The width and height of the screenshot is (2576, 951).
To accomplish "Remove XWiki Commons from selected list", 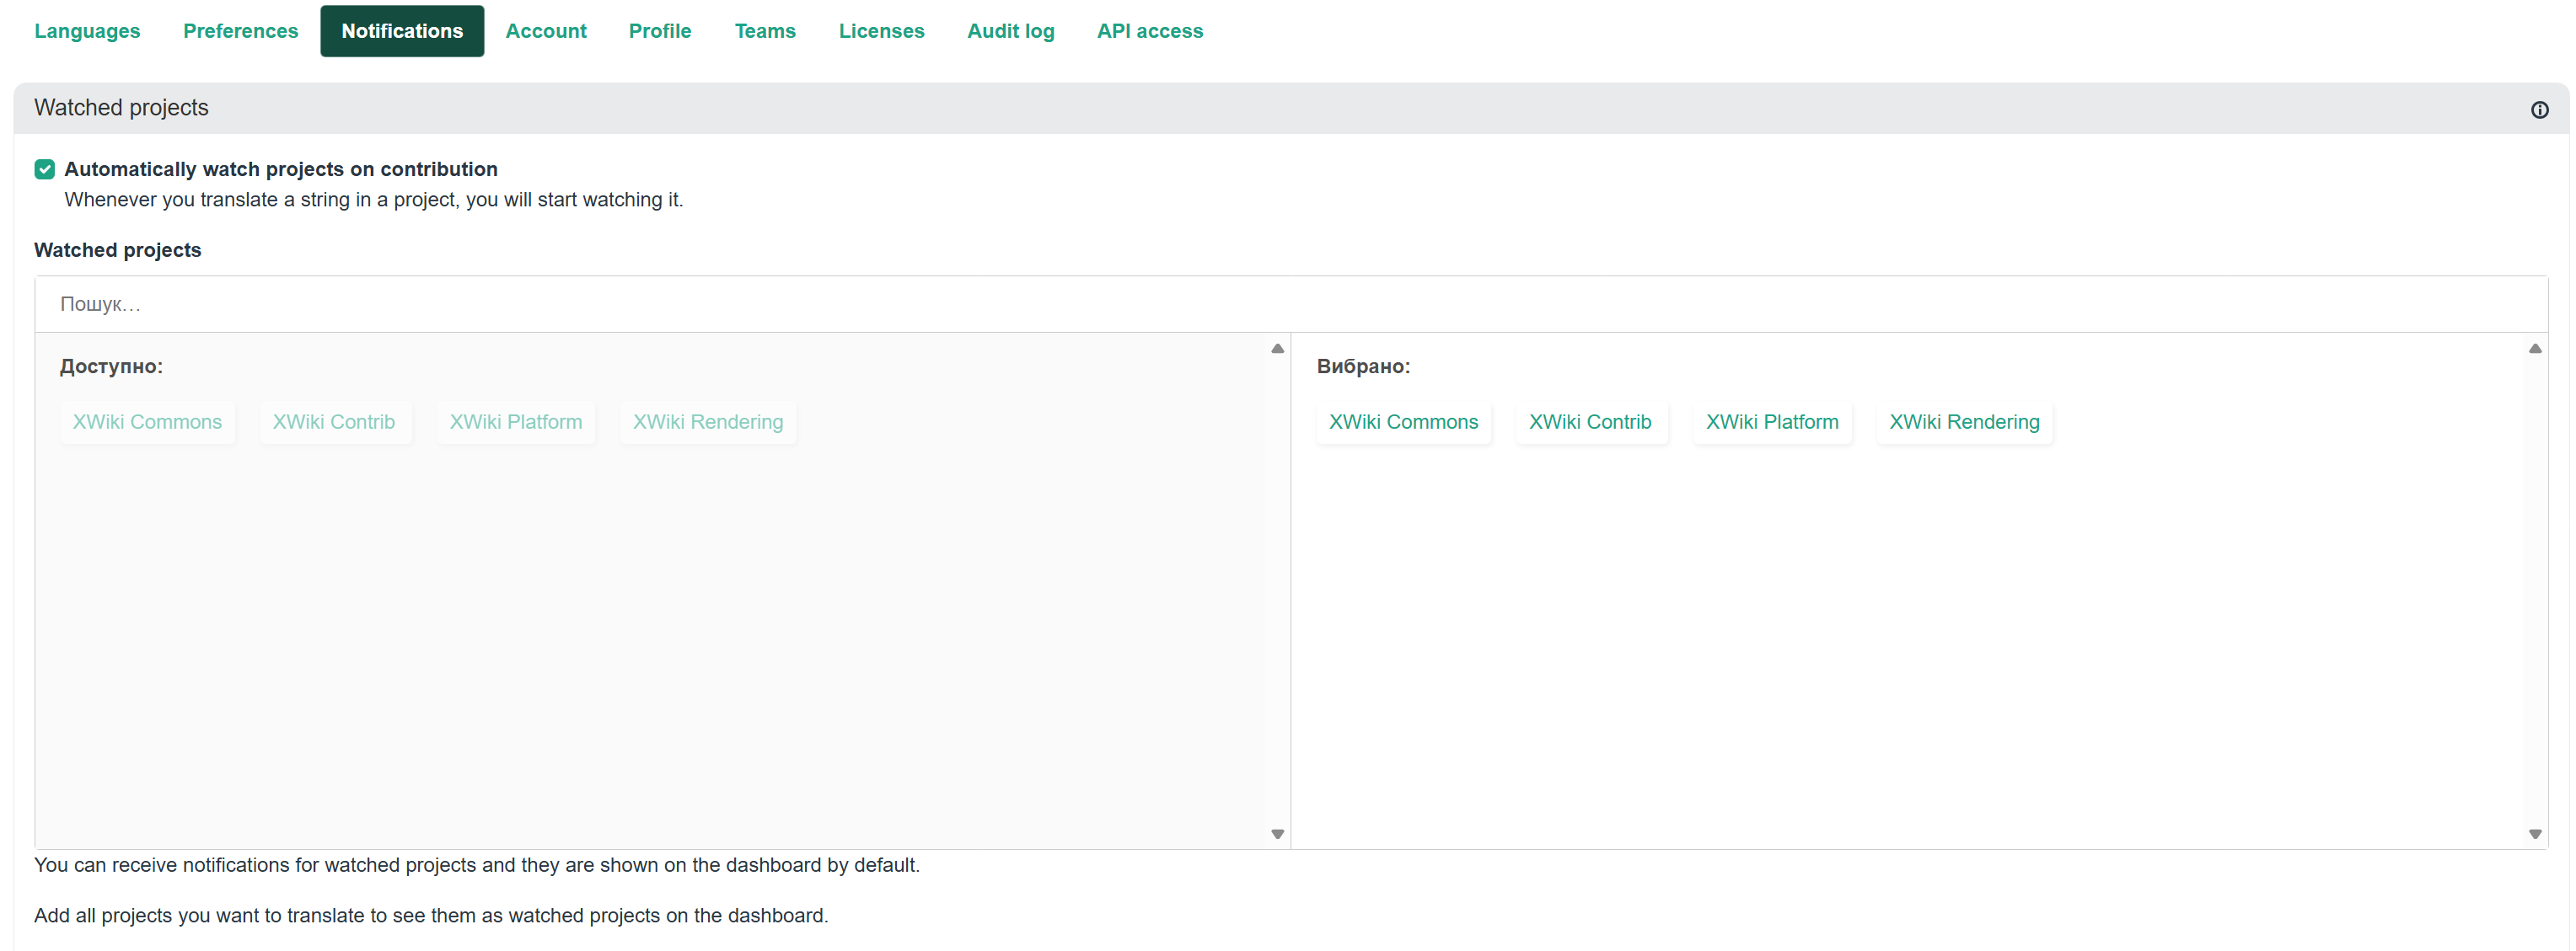I will [1402, 423].
